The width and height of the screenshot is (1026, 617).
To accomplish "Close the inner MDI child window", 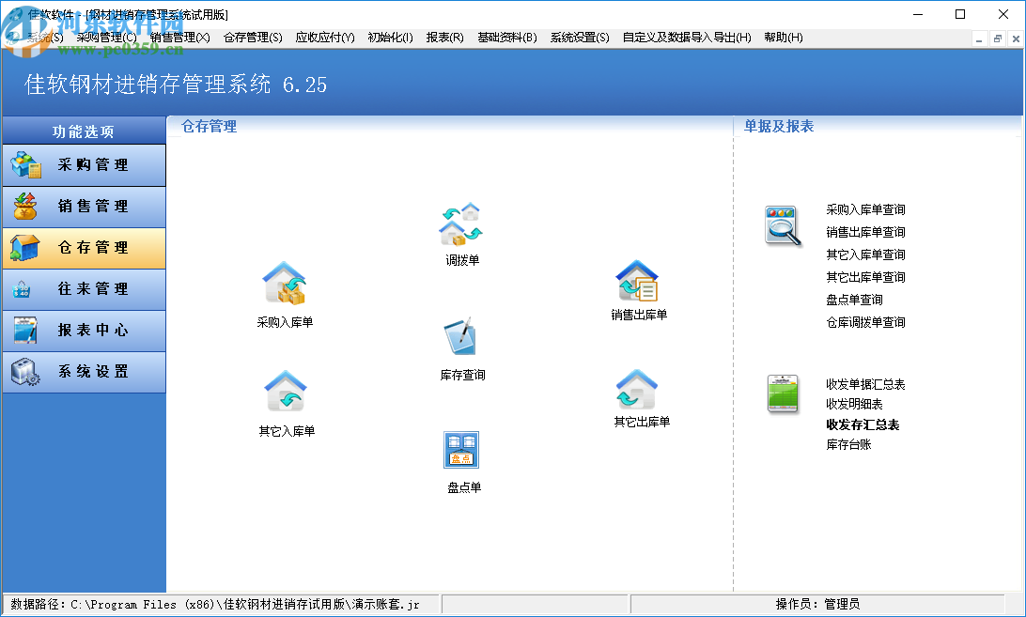I will pos(1016,39).
